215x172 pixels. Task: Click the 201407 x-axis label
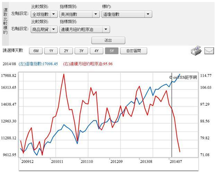tap(176, 162)
